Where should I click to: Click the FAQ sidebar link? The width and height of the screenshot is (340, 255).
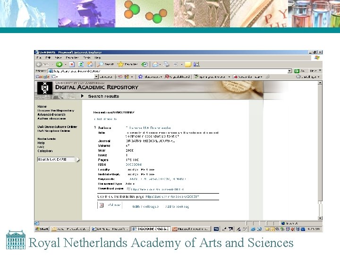point(41,147)
